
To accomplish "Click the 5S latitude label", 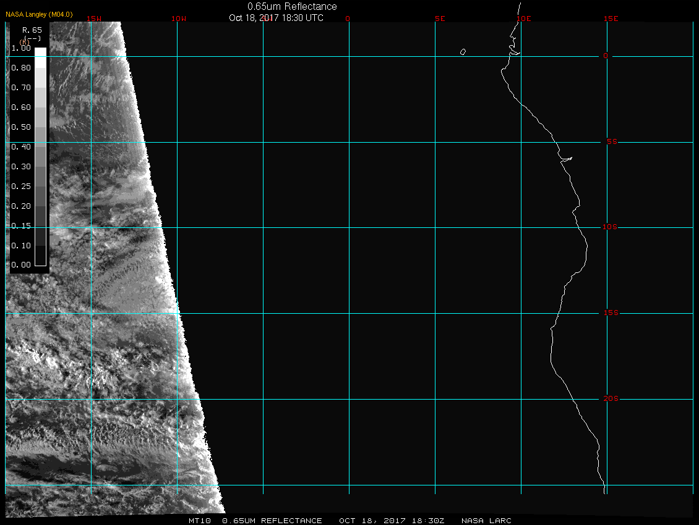I will (x=611, y=142).
